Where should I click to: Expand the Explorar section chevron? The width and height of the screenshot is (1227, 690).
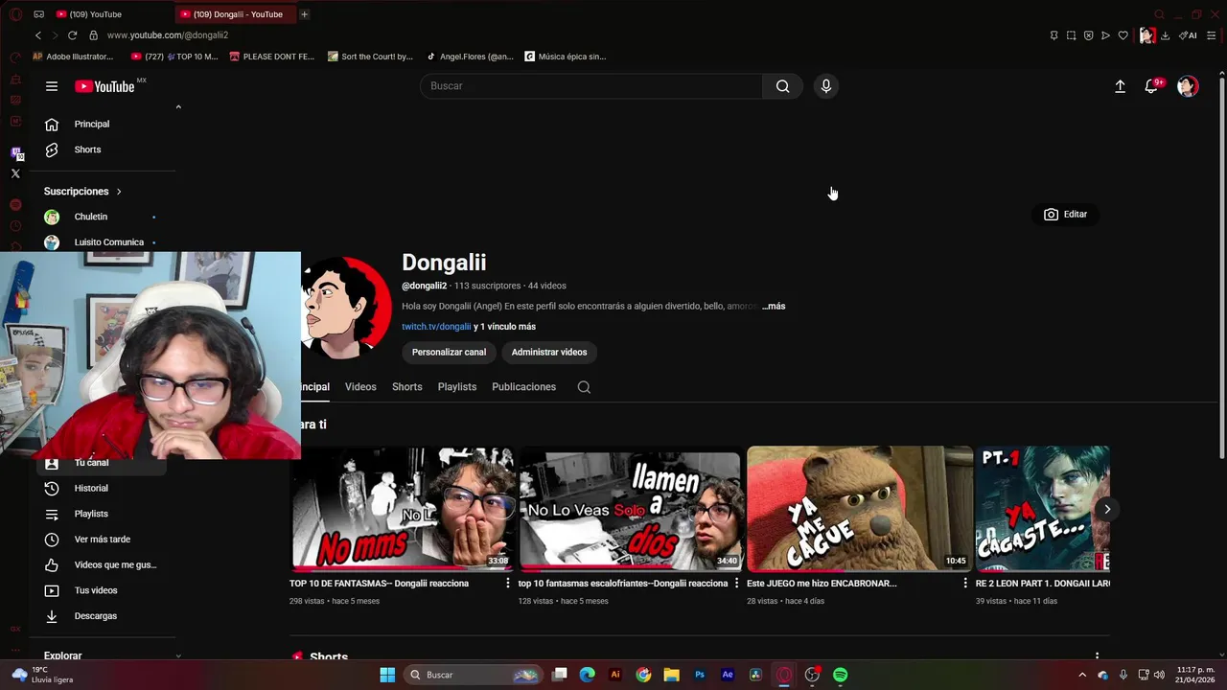[178, 655]
